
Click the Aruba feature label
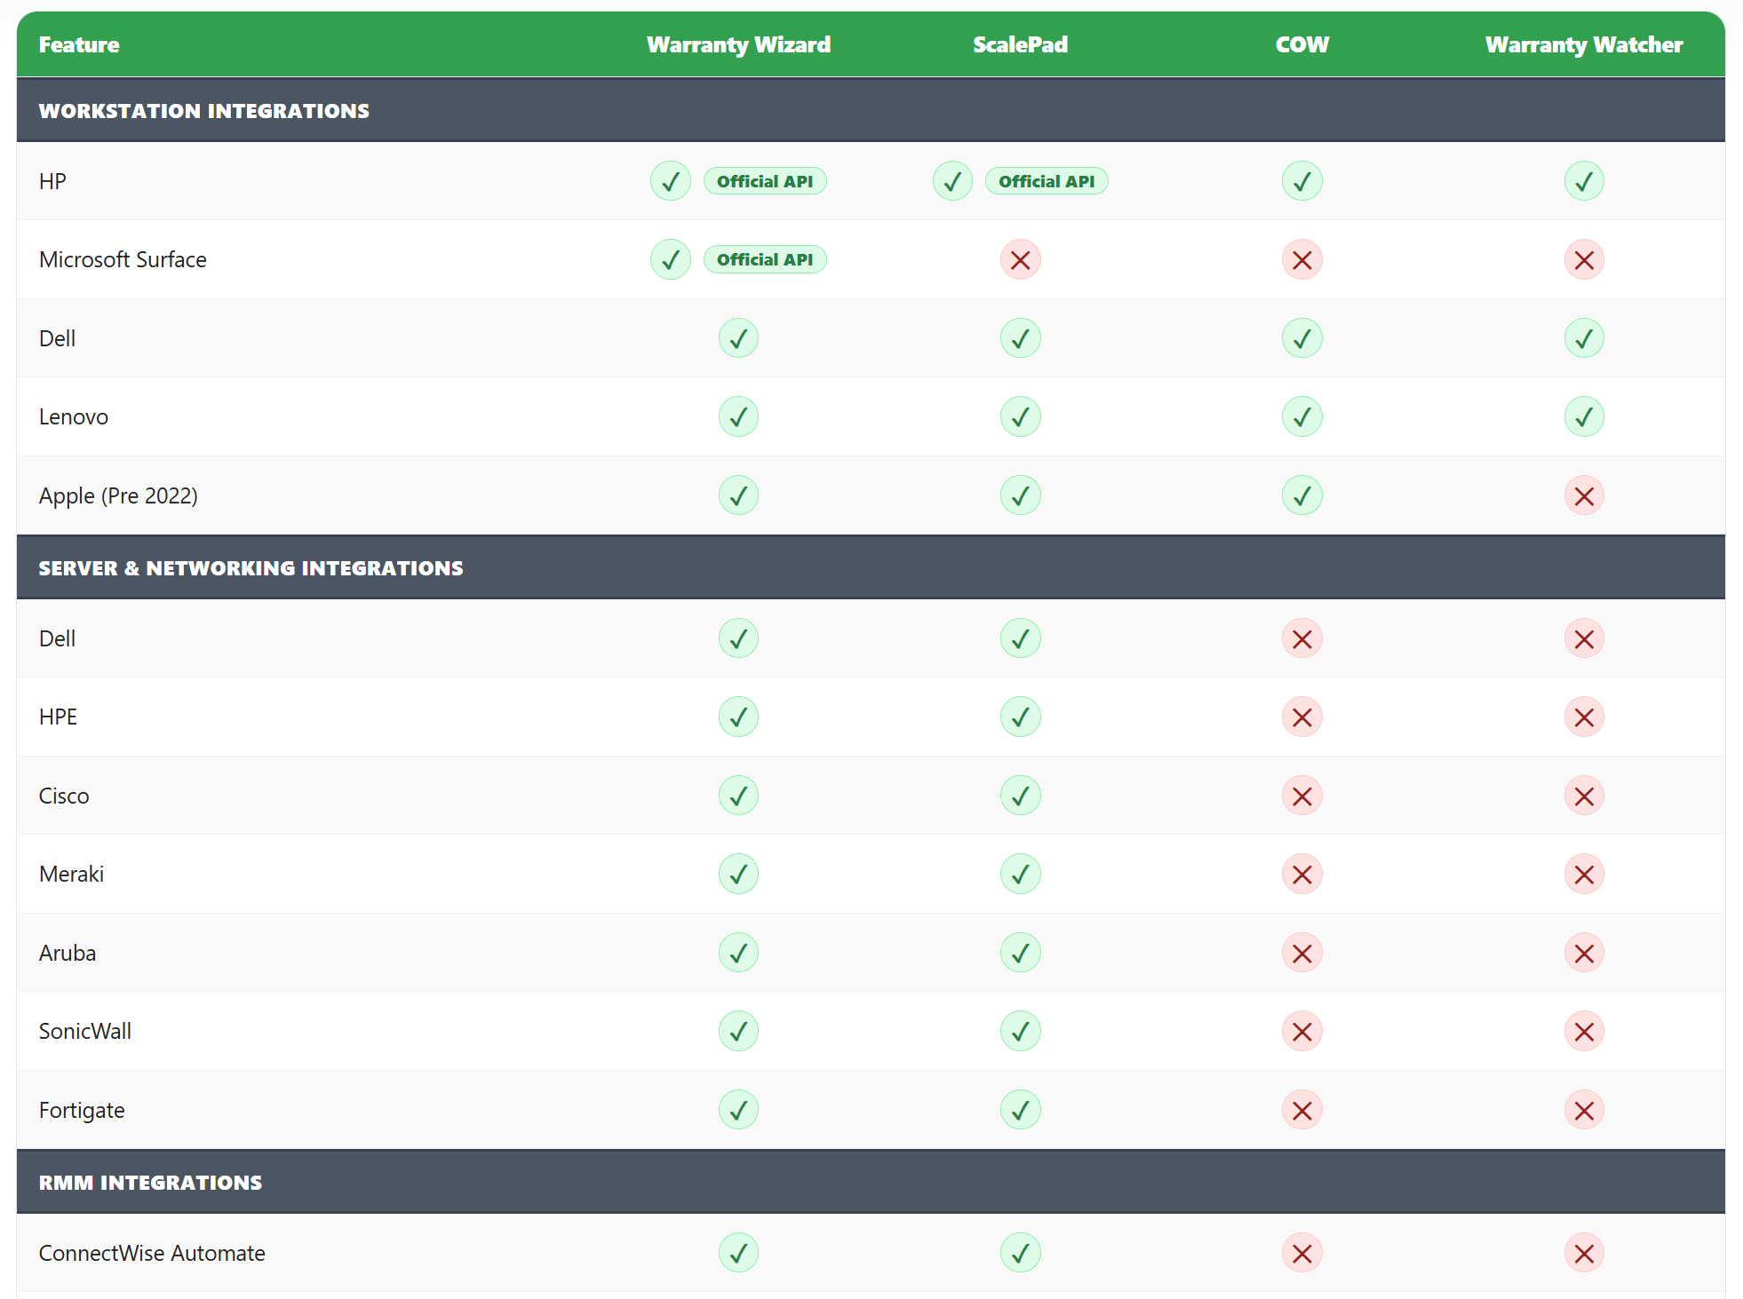click(68, 953)
